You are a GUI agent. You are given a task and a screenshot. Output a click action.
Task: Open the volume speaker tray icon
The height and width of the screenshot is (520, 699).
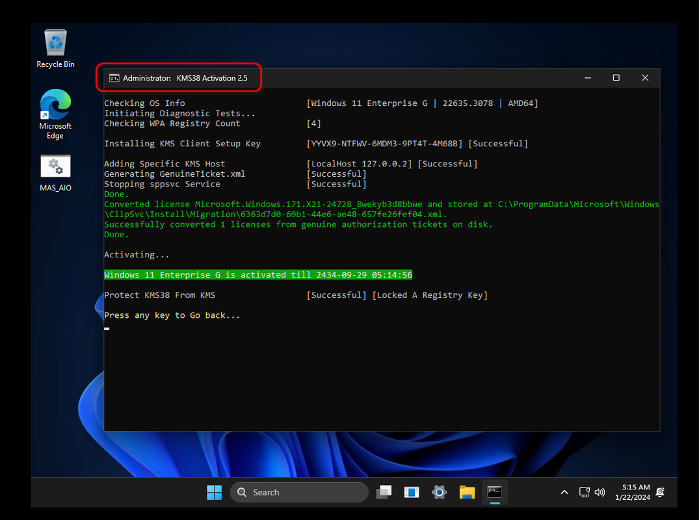point(600,492)
